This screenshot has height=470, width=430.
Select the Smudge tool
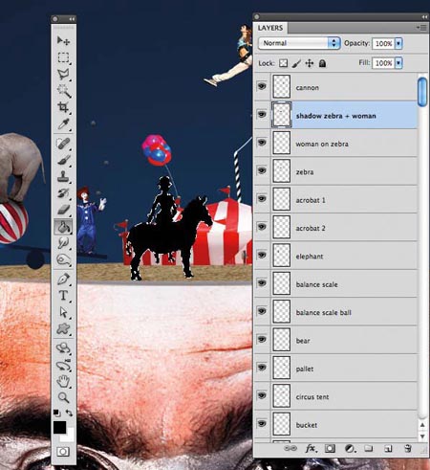(x=63, y=243)
